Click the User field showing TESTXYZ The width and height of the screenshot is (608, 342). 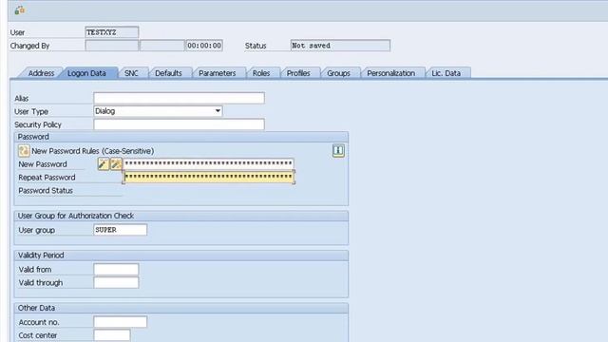[x=112, y=32]
